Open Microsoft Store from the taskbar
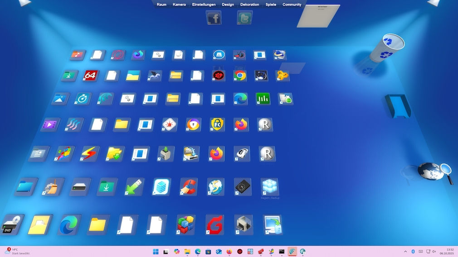Image resolution: width=458 pixels, height=257 pixels. tap(208, 252)
